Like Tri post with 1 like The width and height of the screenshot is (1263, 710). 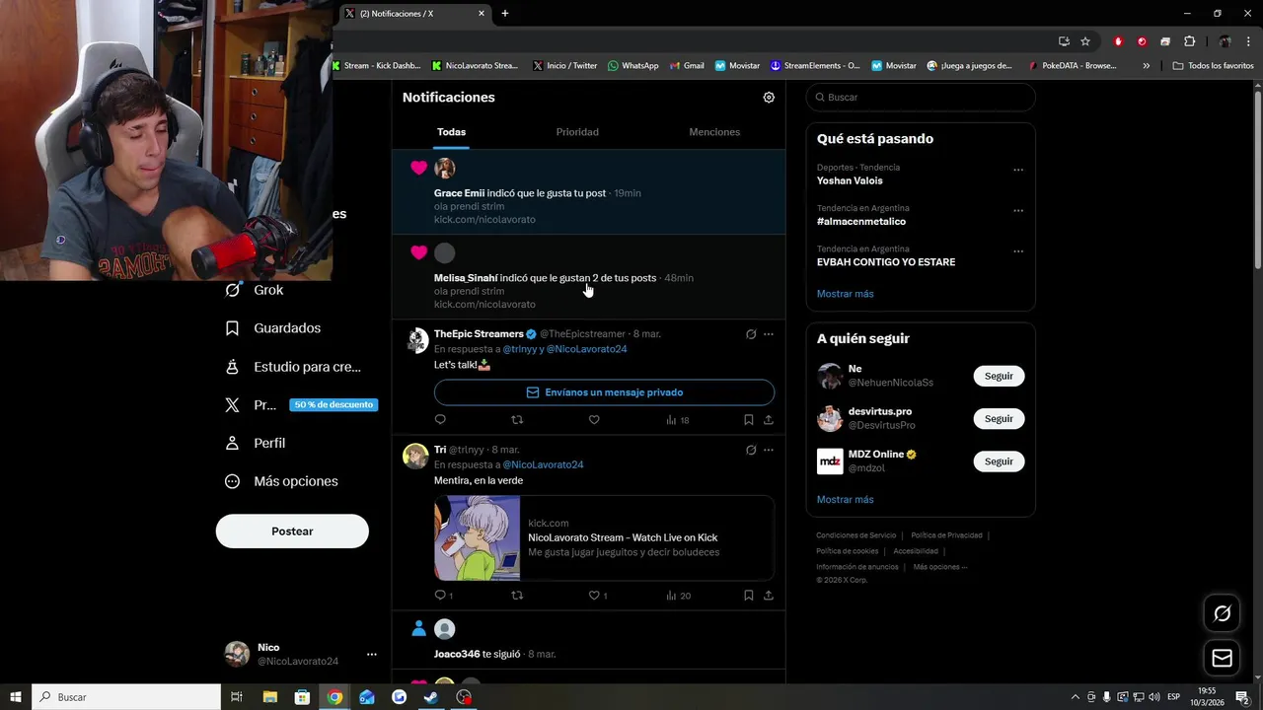pos(598,596)
